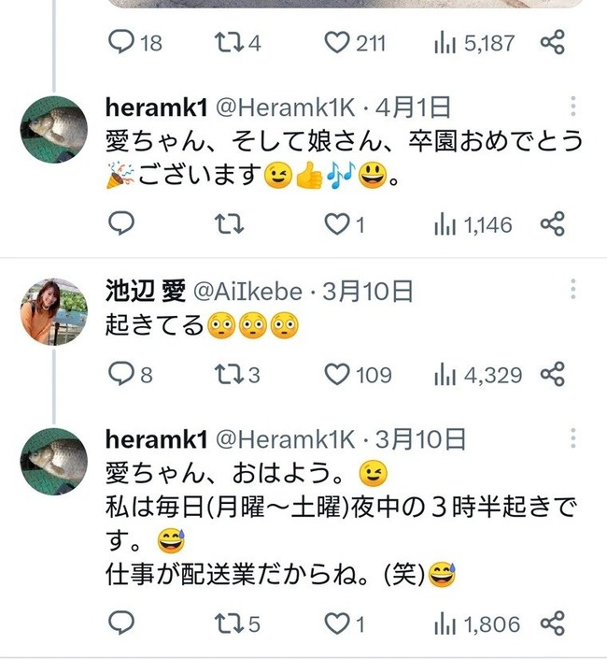This screenshot has height=659, width=607.
Task: Like the top tweet with 211 likes
Action: click(x=336, y=42)
